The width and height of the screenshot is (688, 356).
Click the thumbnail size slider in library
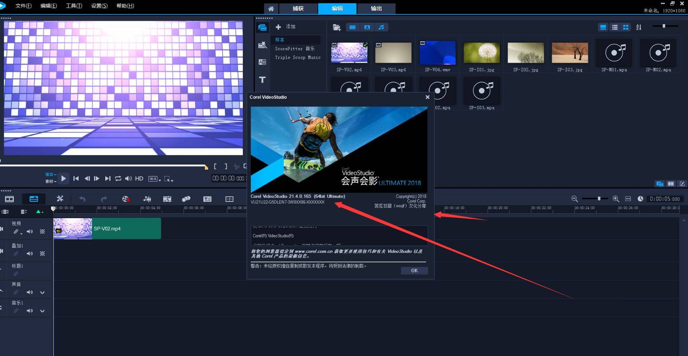tap(665, 26)
